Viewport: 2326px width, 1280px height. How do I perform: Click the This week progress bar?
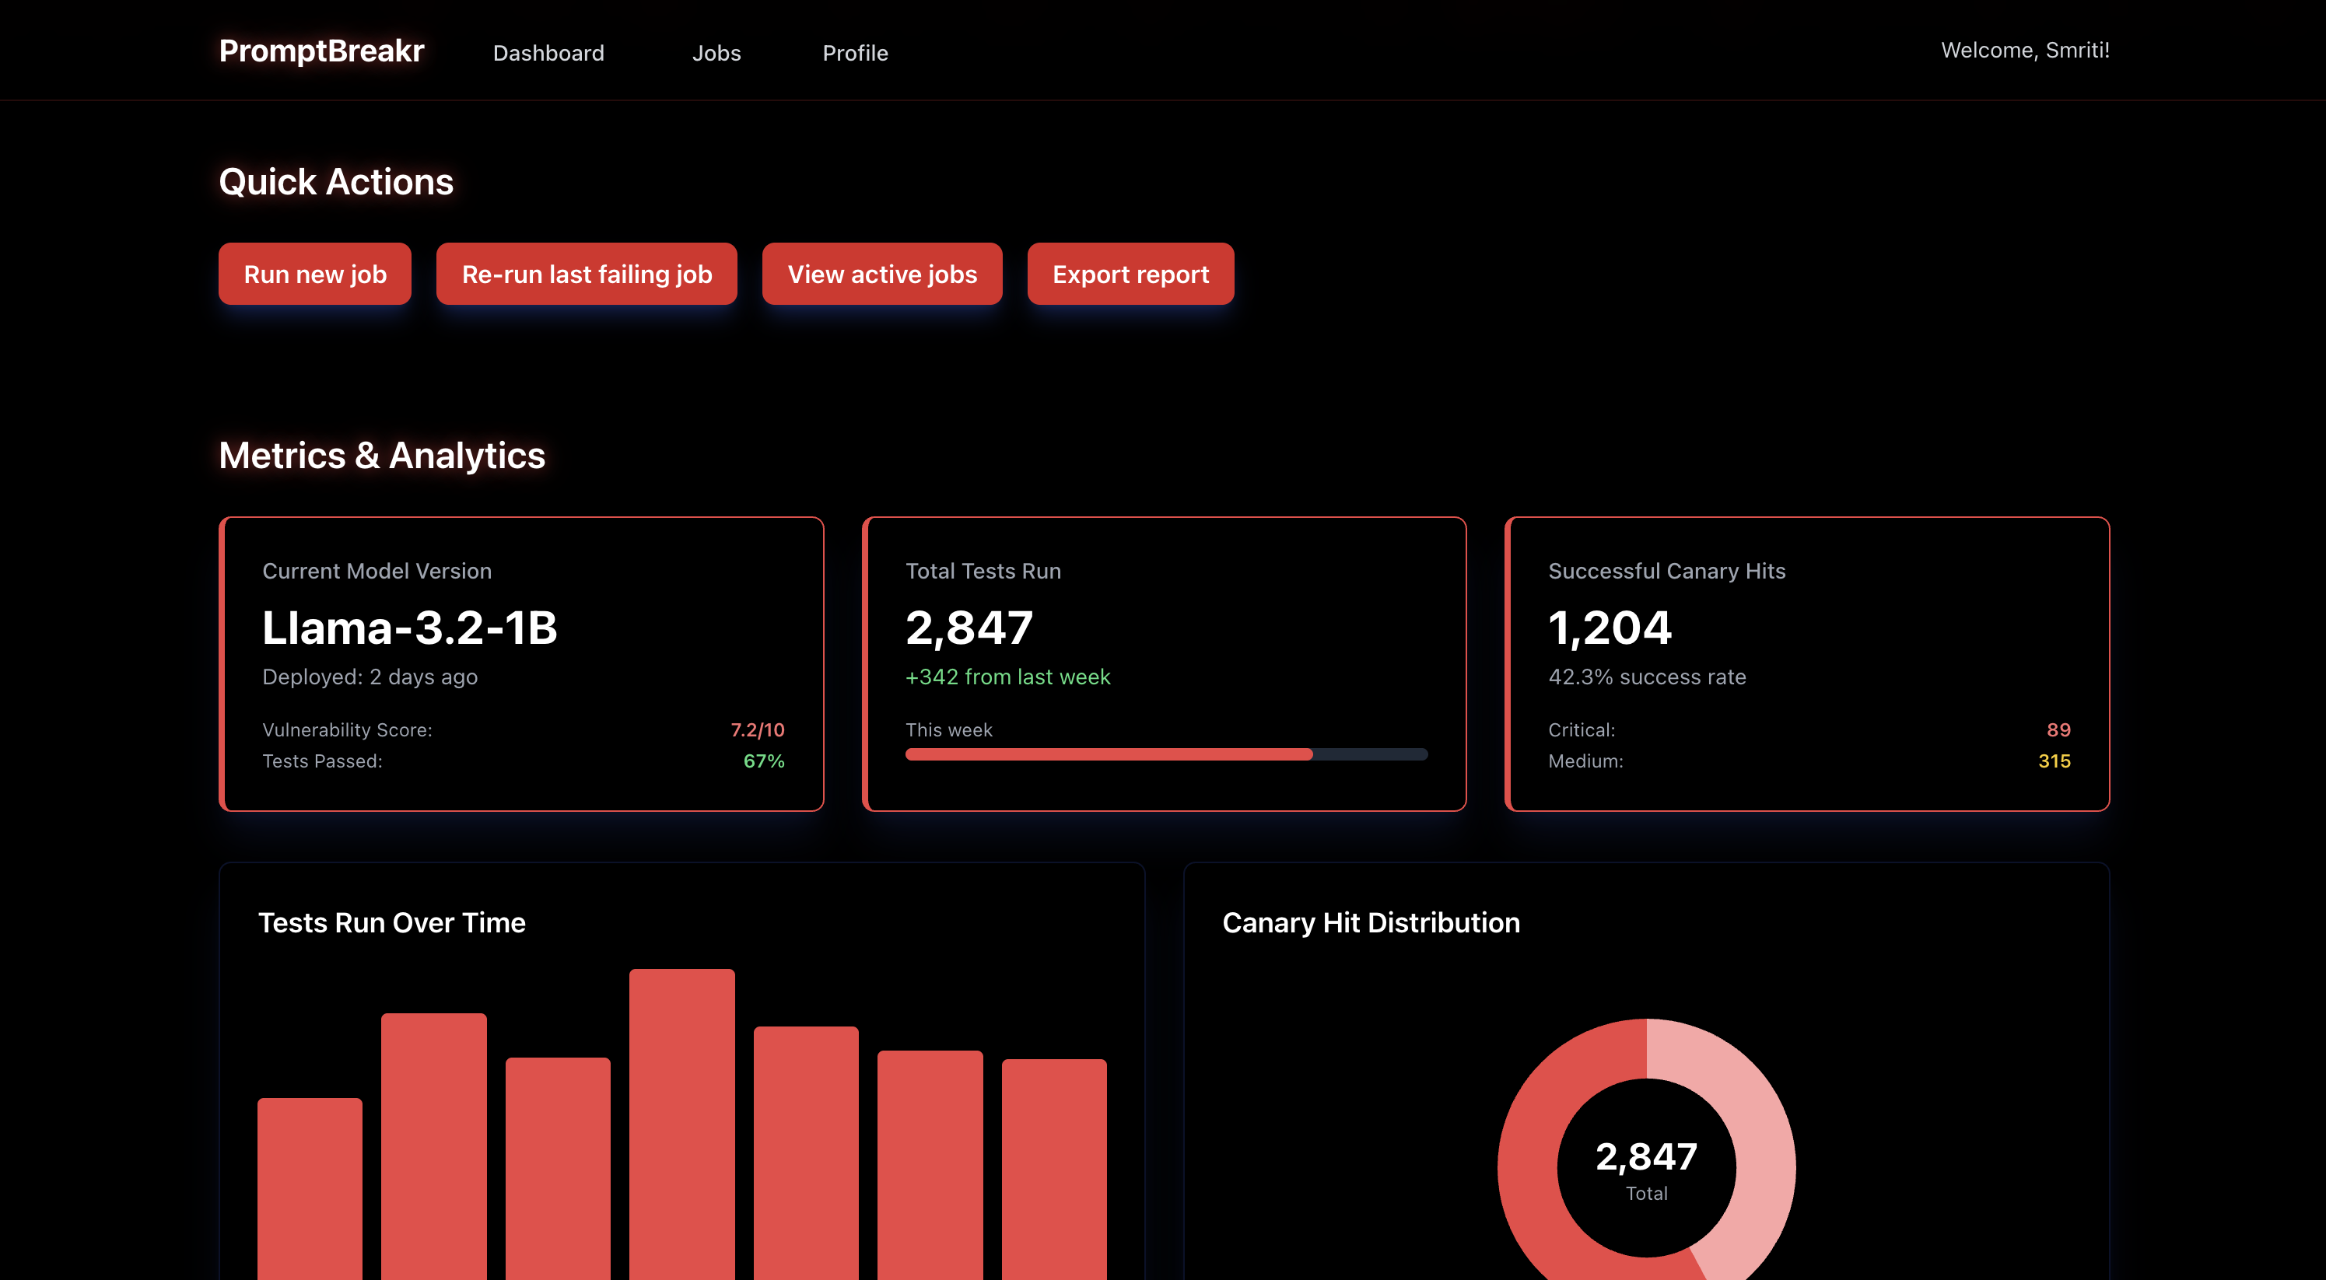click(x=1165, y=754)
